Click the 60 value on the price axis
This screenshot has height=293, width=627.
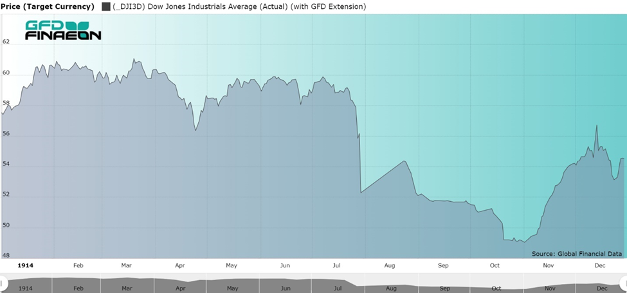[x=6, y=73]
